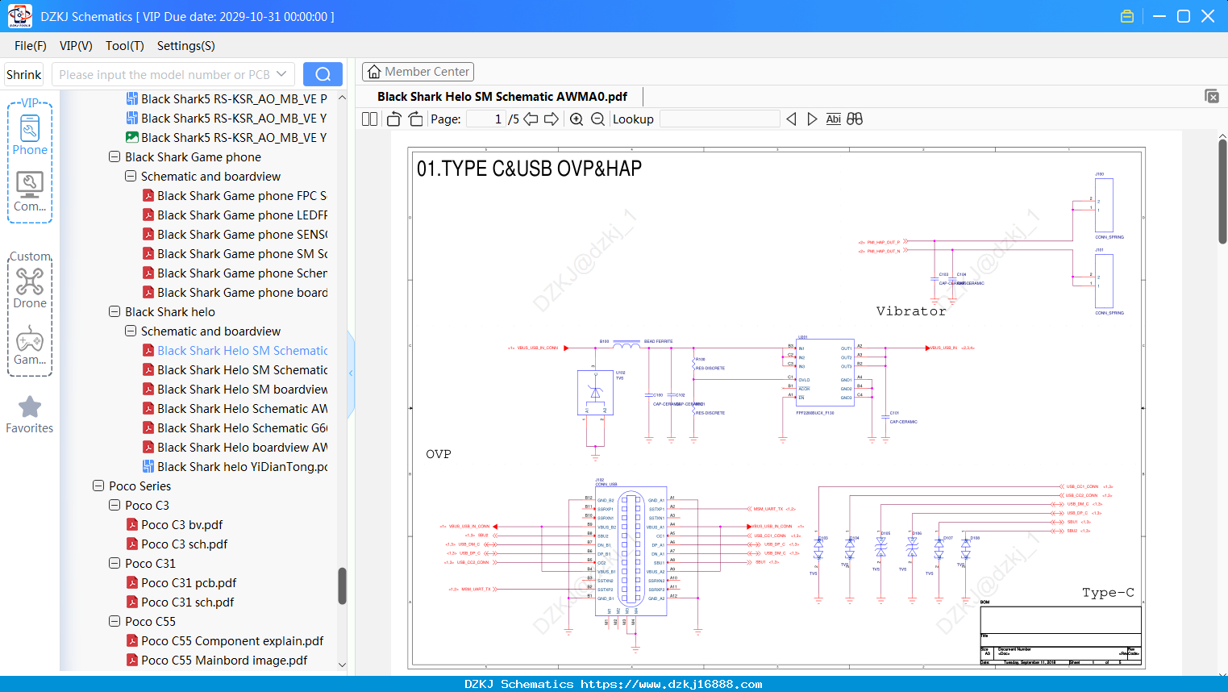This screenshot has width=1228, height=692.
Task: Collapse the Poco Series node
Action: [x=98, y=486]
